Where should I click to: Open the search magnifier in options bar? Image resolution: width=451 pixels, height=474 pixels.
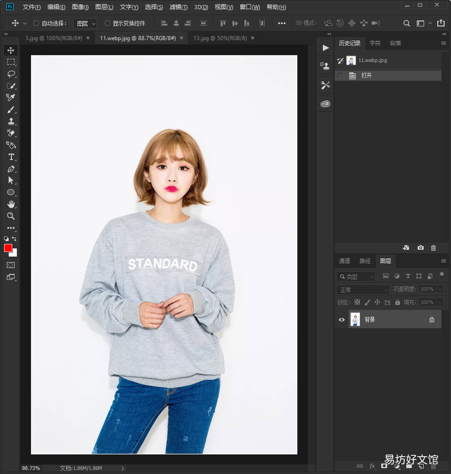tap(406, 23)
